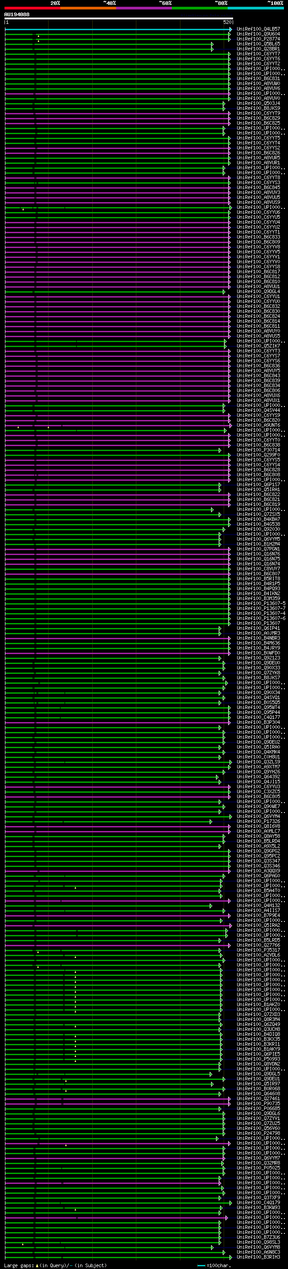Viewport: 288px width, 1269px height.
Task: Click the query end position 520
Action: pos(227,22)
